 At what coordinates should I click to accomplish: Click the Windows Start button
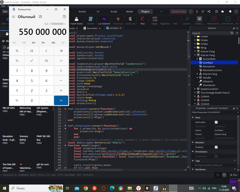[x=4, y=188]
